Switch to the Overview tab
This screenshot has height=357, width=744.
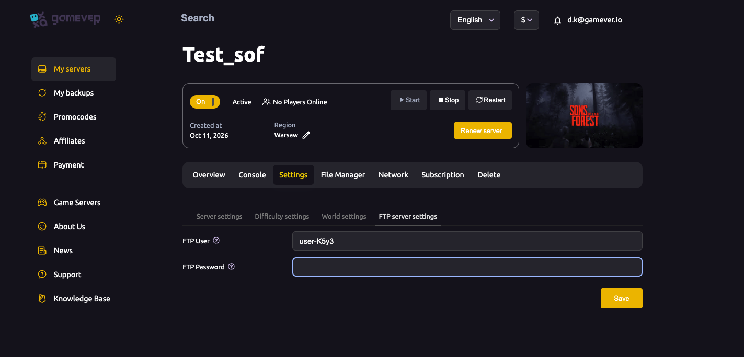[209, 175]
